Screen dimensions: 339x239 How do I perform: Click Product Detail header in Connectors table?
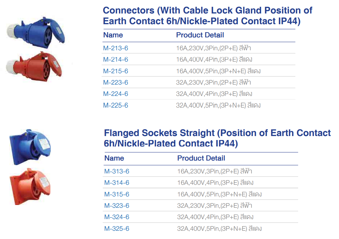coord(200,35)
